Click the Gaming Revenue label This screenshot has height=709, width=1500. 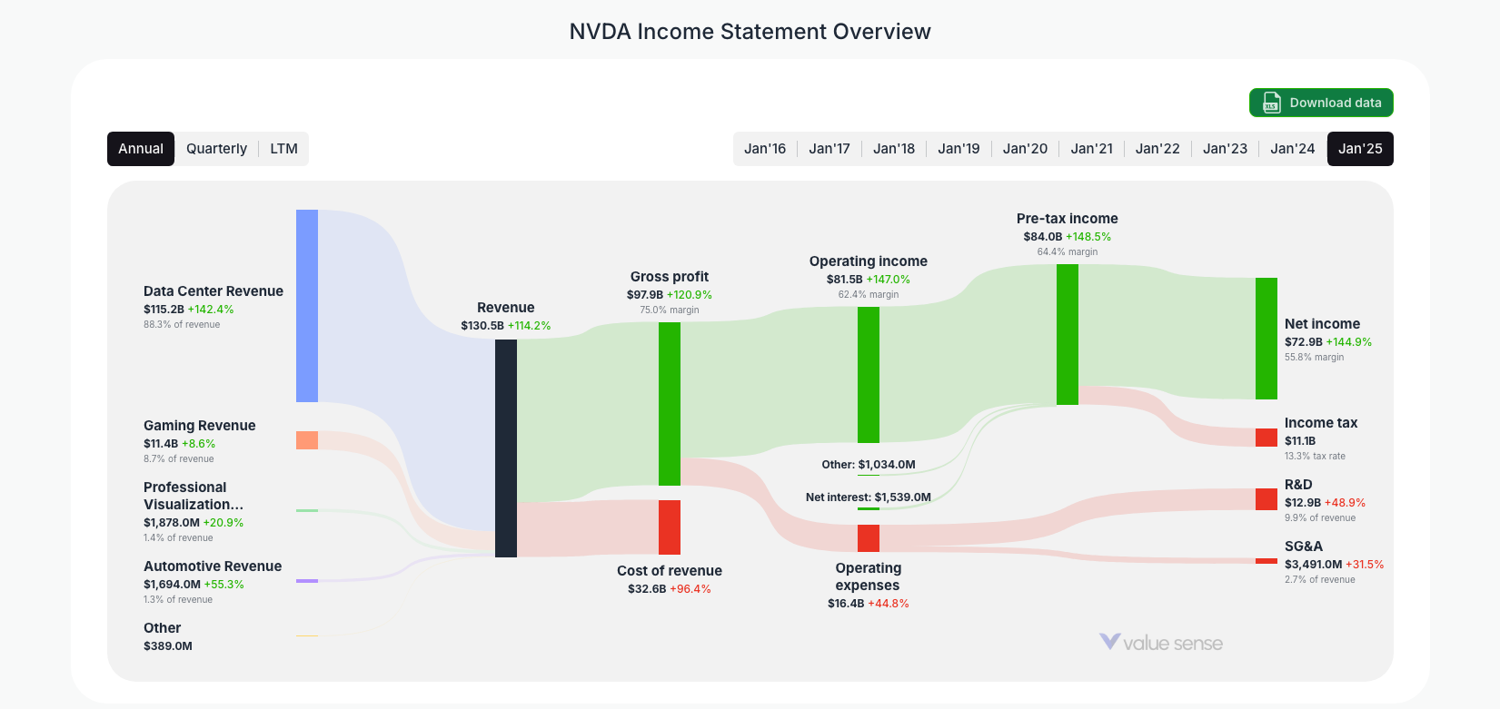pyautogui.click(x=200, y=426)
